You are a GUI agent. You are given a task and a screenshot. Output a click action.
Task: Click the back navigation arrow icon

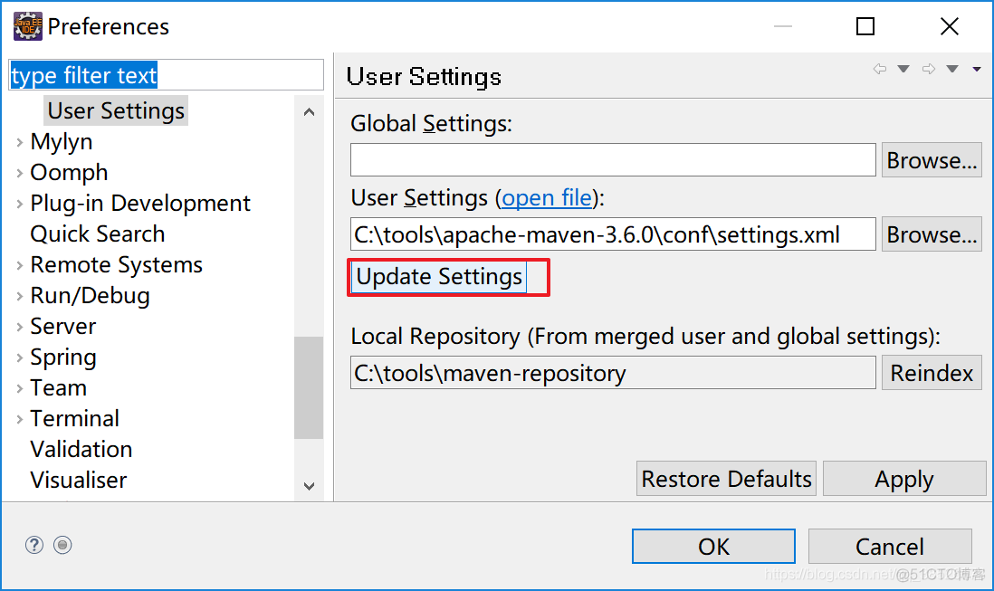click(879, 70)
